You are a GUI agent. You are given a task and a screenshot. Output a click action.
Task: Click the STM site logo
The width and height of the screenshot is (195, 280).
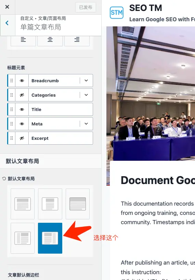click(117, 13)
